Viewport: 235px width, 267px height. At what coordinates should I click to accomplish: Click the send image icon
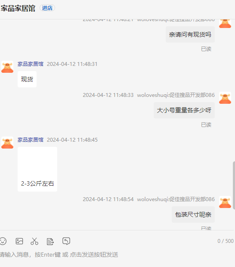[x=19, y=241]
